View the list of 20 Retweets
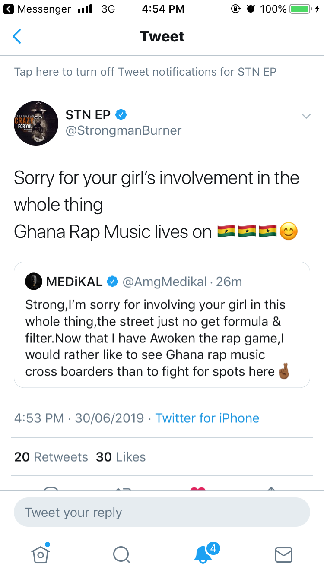The image size is (324, 576). tap(51, 457)
